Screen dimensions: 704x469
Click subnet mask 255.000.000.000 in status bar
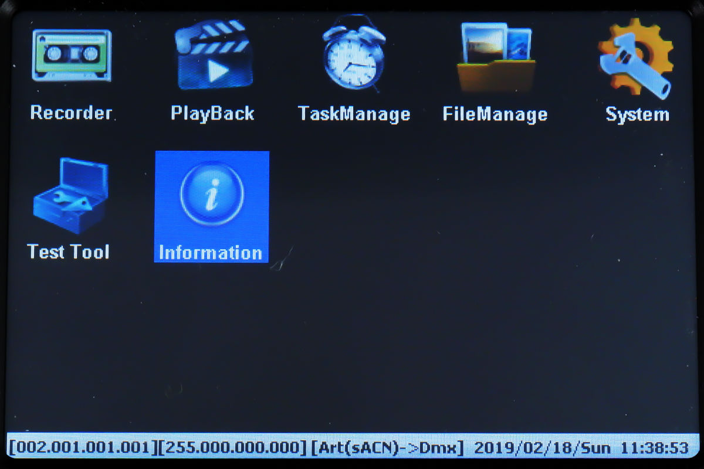(233, 448)
